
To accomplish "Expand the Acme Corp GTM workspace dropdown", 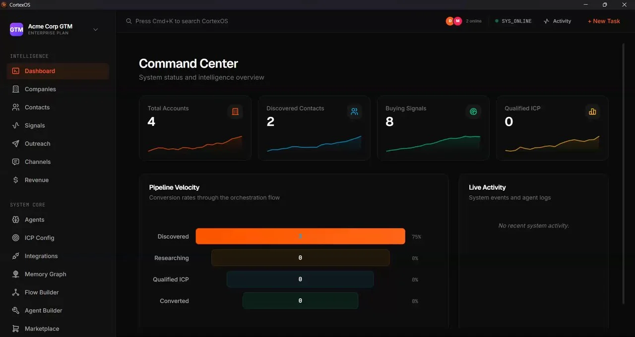I will pos(96,29).
